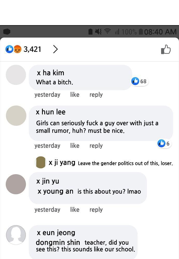The height and width of the screenshot is (259, 179).
Task: Tap the thumbs-up like button at top right
Action: [166, 49]
